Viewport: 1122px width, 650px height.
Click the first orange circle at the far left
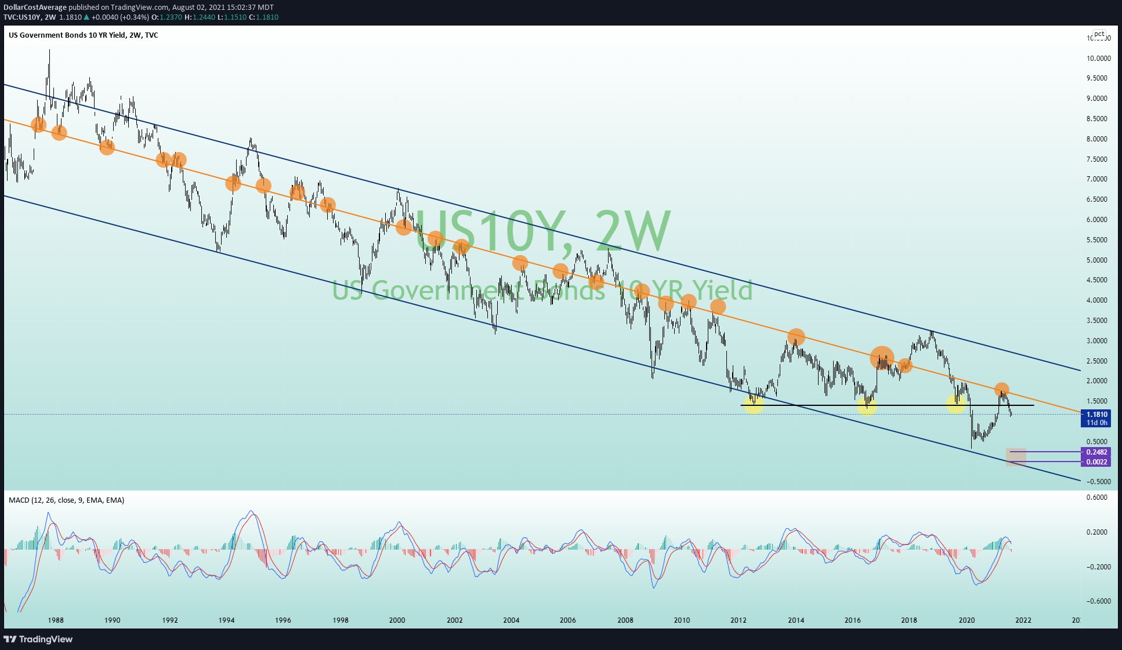38,124
